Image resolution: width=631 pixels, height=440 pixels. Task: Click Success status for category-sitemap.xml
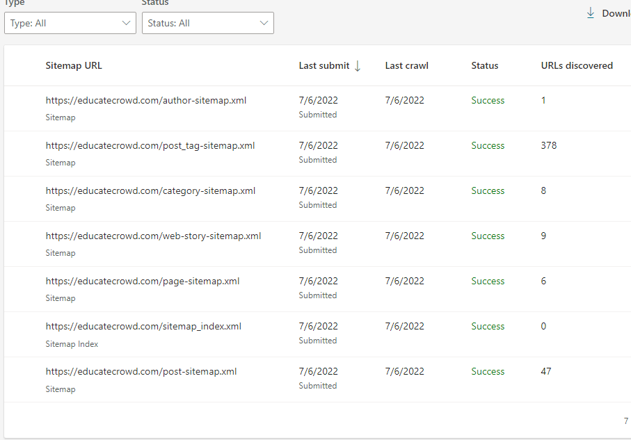pos(488,190)
